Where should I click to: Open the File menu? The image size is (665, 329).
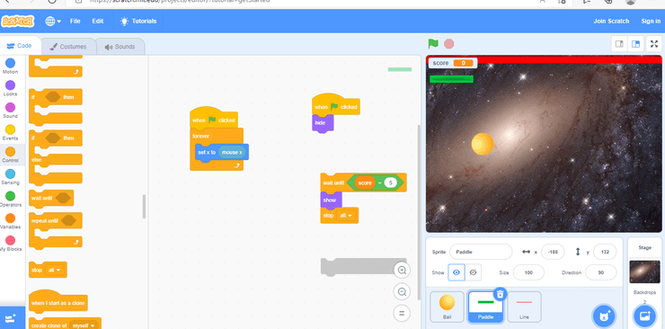click(x=75, y=22)
